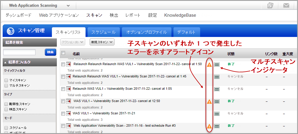Click the mail envelope icon in header
This screenshot has width=298, height=134.
click(286, 6)
